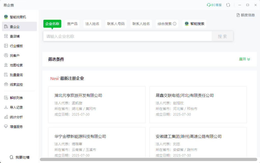Select the 法人姓名 search tab
This screenshot has width=260, height=163.
[92, 24]
